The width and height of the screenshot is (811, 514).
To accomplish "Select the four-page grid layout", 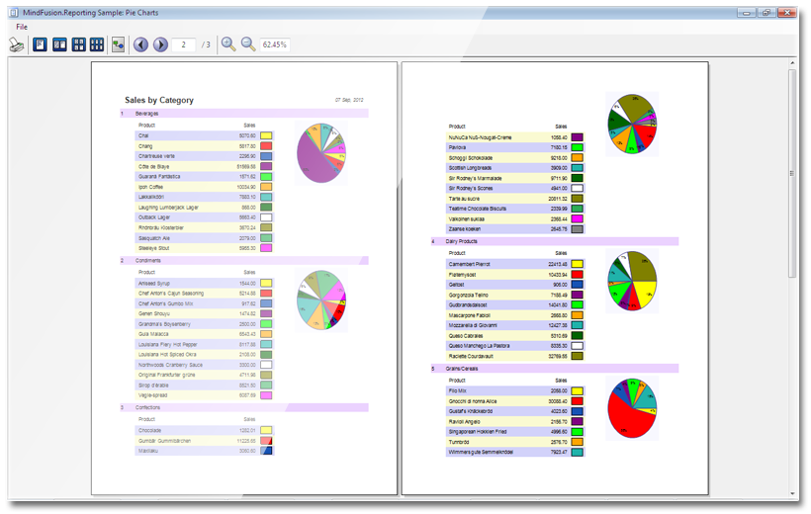I will pos(78,44).
